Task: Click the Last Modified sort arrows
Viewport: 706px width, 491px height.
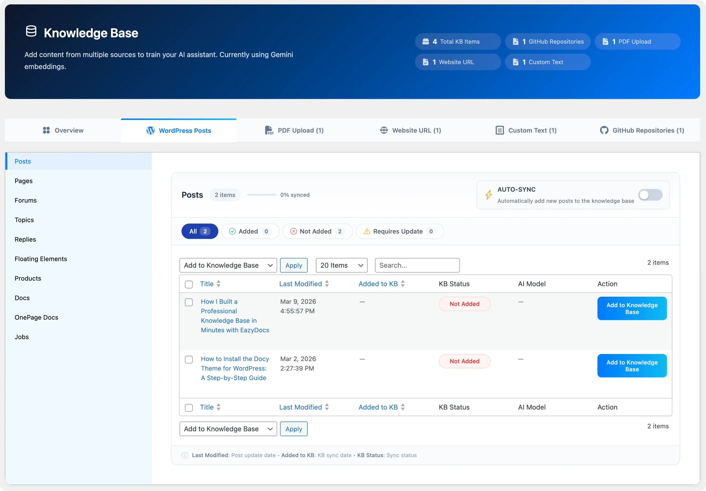Action: (327, 284)
